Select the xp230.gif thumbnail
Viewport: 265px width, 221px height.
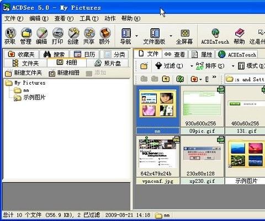point(202,156)
